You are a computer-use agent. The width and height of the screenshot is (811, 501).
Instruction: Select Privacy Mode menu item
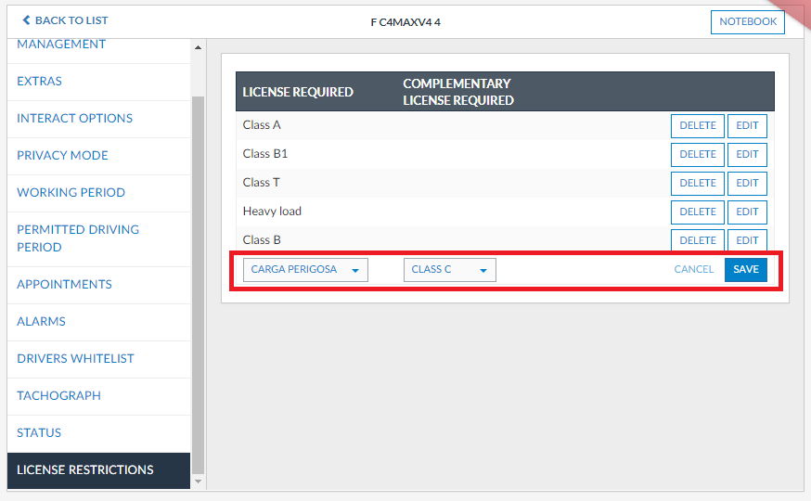pyautogui.click(x=62, y=156)
